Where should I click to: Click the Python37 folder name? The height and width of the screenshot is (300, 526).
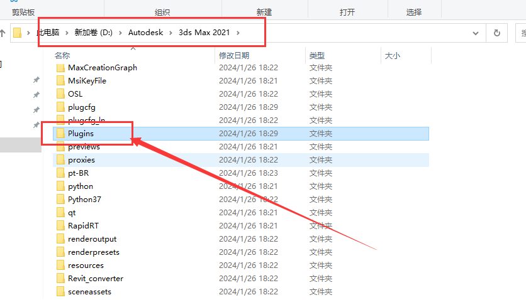point(84,200)
